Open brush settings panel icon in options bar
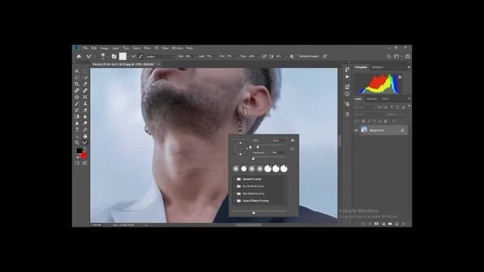The image size is (484, 272). coord(114,57)
